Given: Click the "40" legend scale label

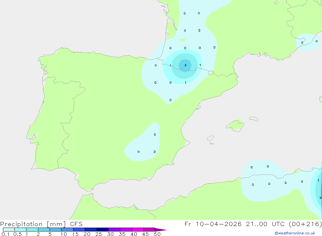Looking at the screenshot, I should coord(134,234).
